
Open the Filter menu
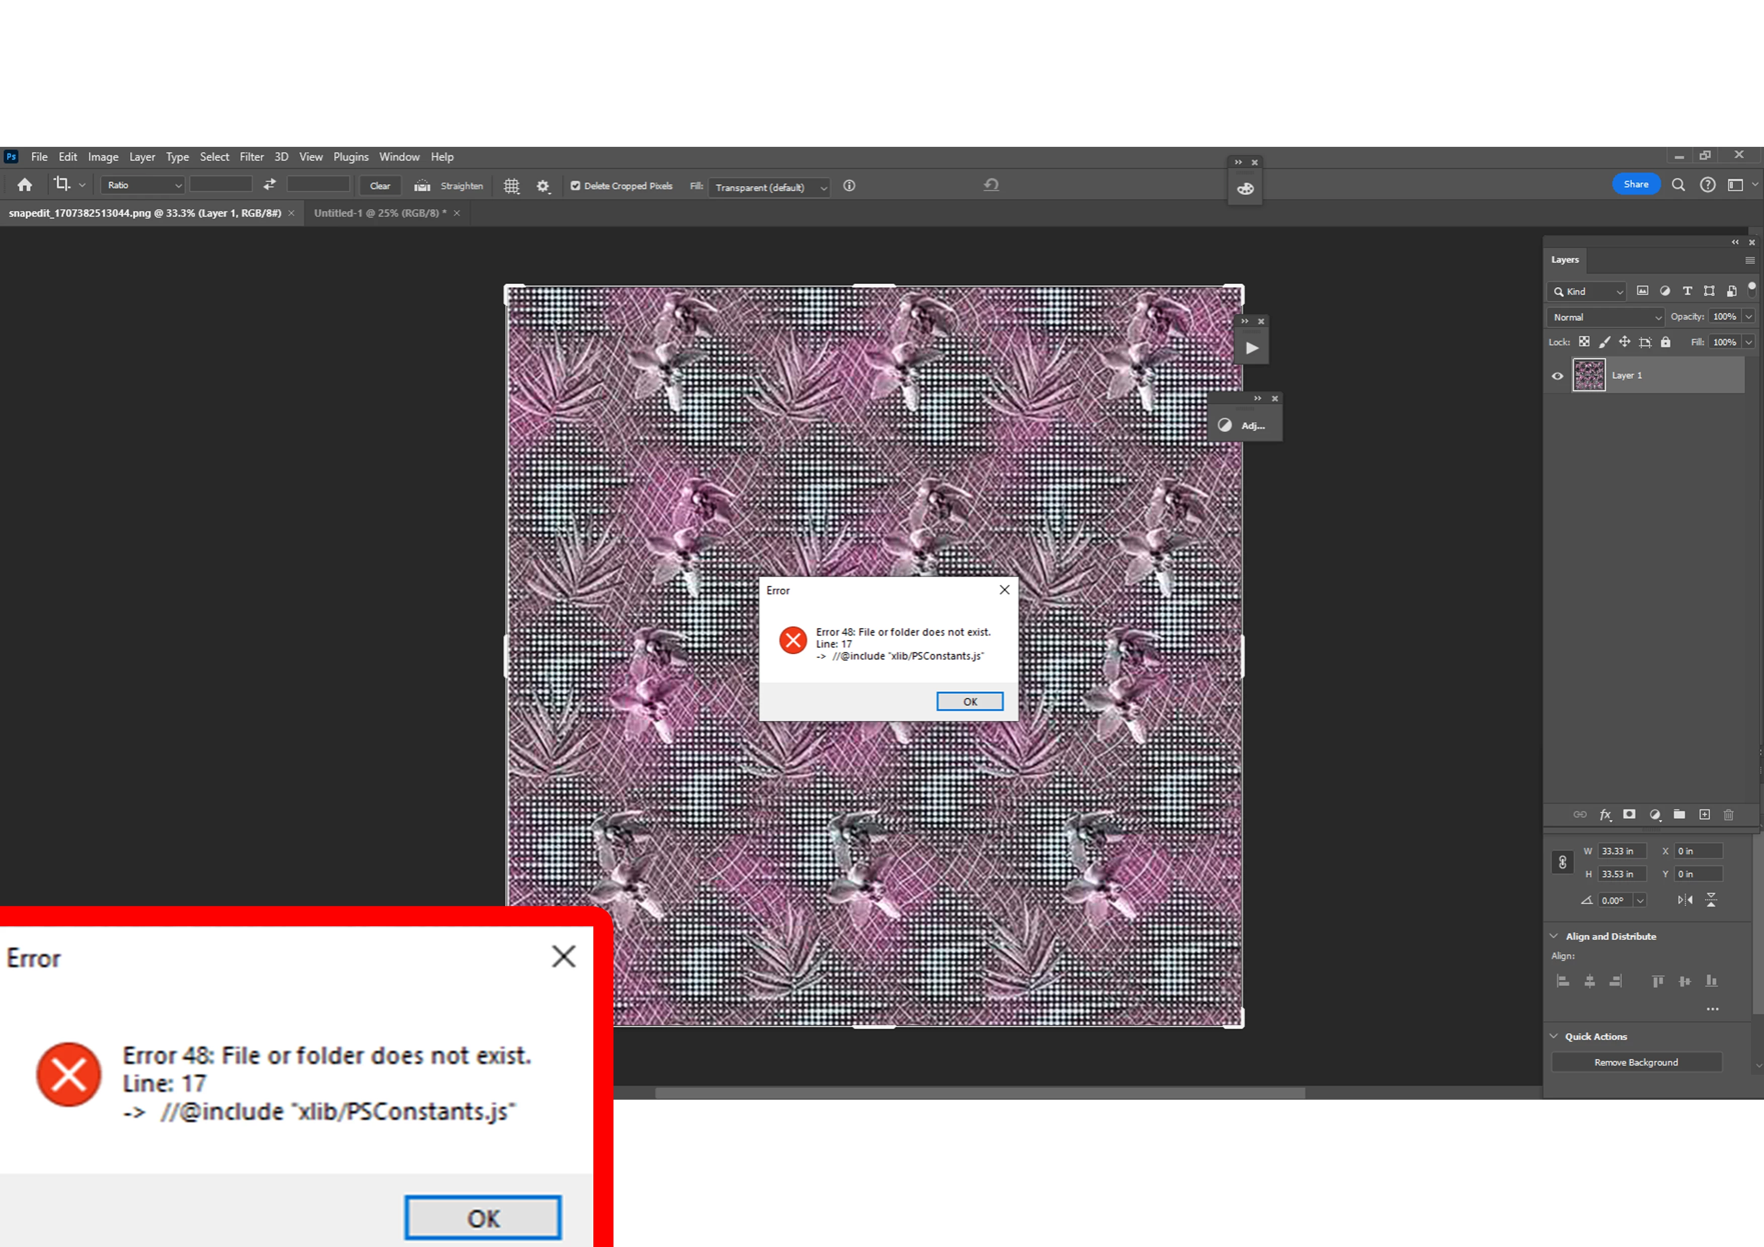pyautogui.click(x=251, y=157)
